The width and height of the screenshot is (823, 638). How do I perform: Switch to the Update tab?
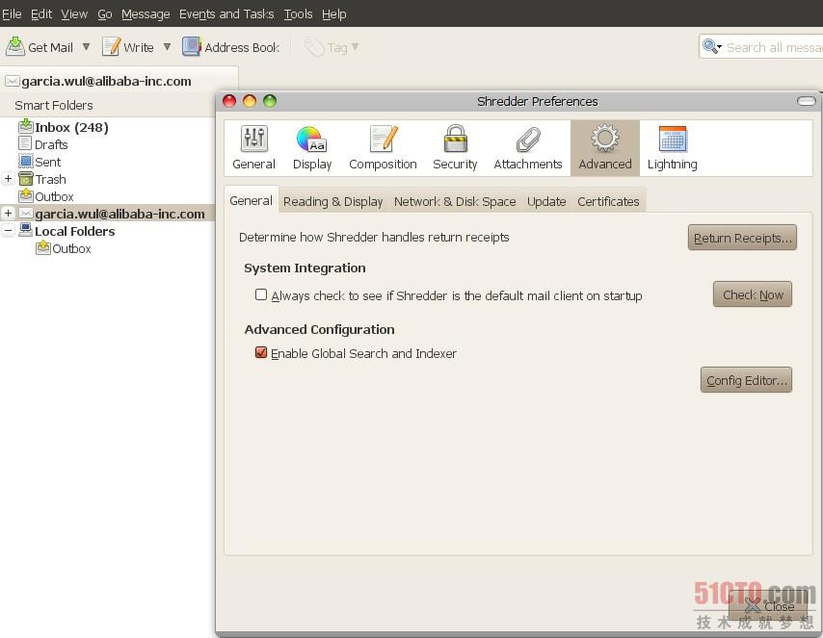tap(546, 201)
